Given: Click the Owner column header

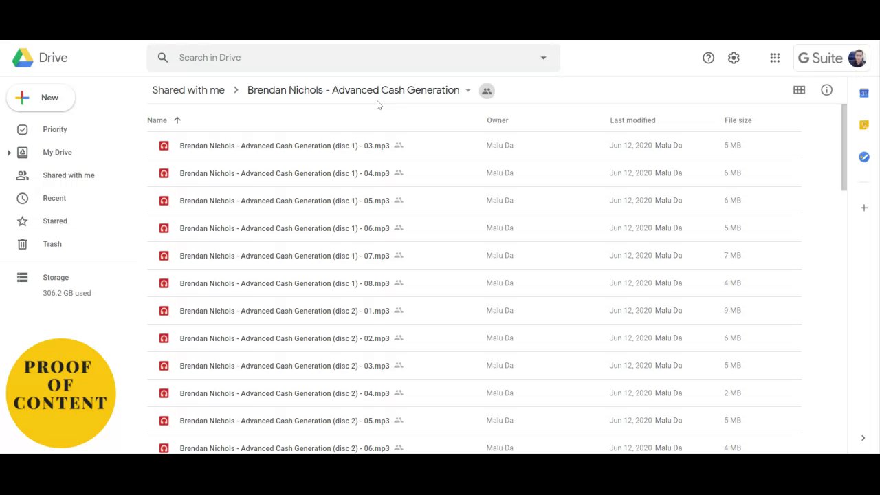Looking at the screenshot, I should [497, 120].
